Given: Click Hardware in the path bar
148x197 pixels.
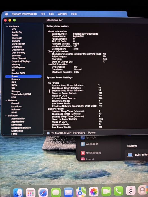Looking at the screenshot, I should coord(79,133).
